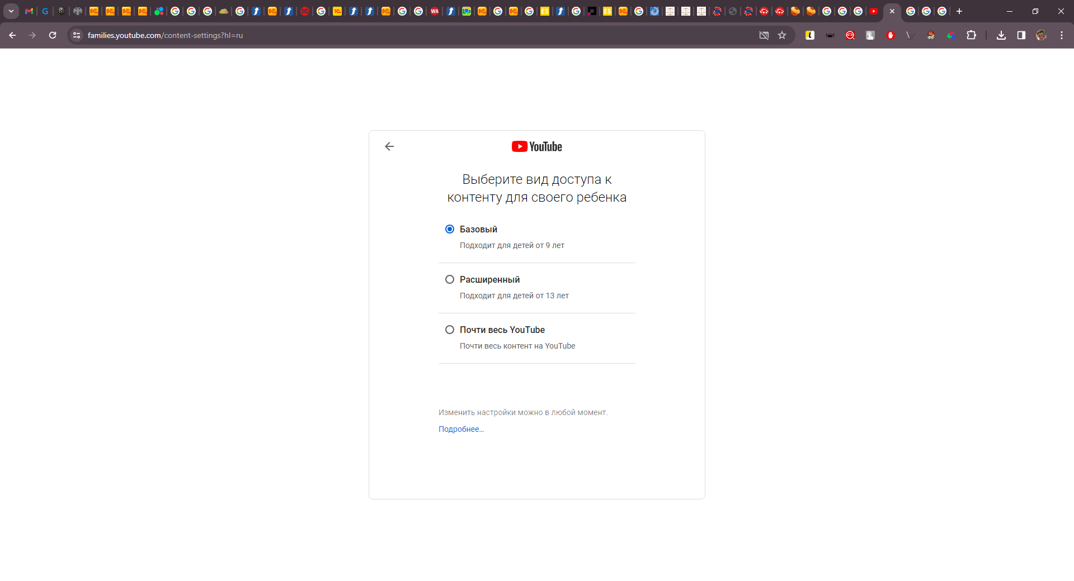Image resolution: width=1074 pixels, height=581 pixels.
Task: Click the blocked camera icon in address bar
Action: coord(764,35)
